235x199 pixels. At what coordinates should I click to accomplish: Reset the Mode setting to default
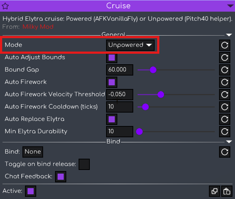(224, 45)
